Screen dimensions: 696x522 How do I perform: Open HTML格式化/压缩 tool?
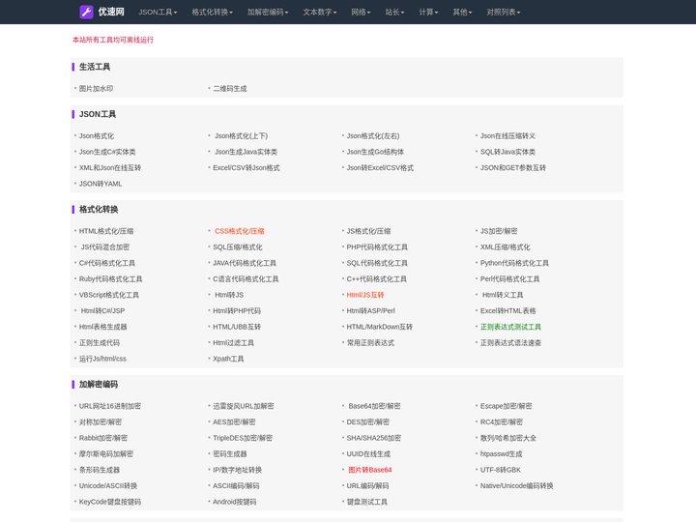click(106, 231)
